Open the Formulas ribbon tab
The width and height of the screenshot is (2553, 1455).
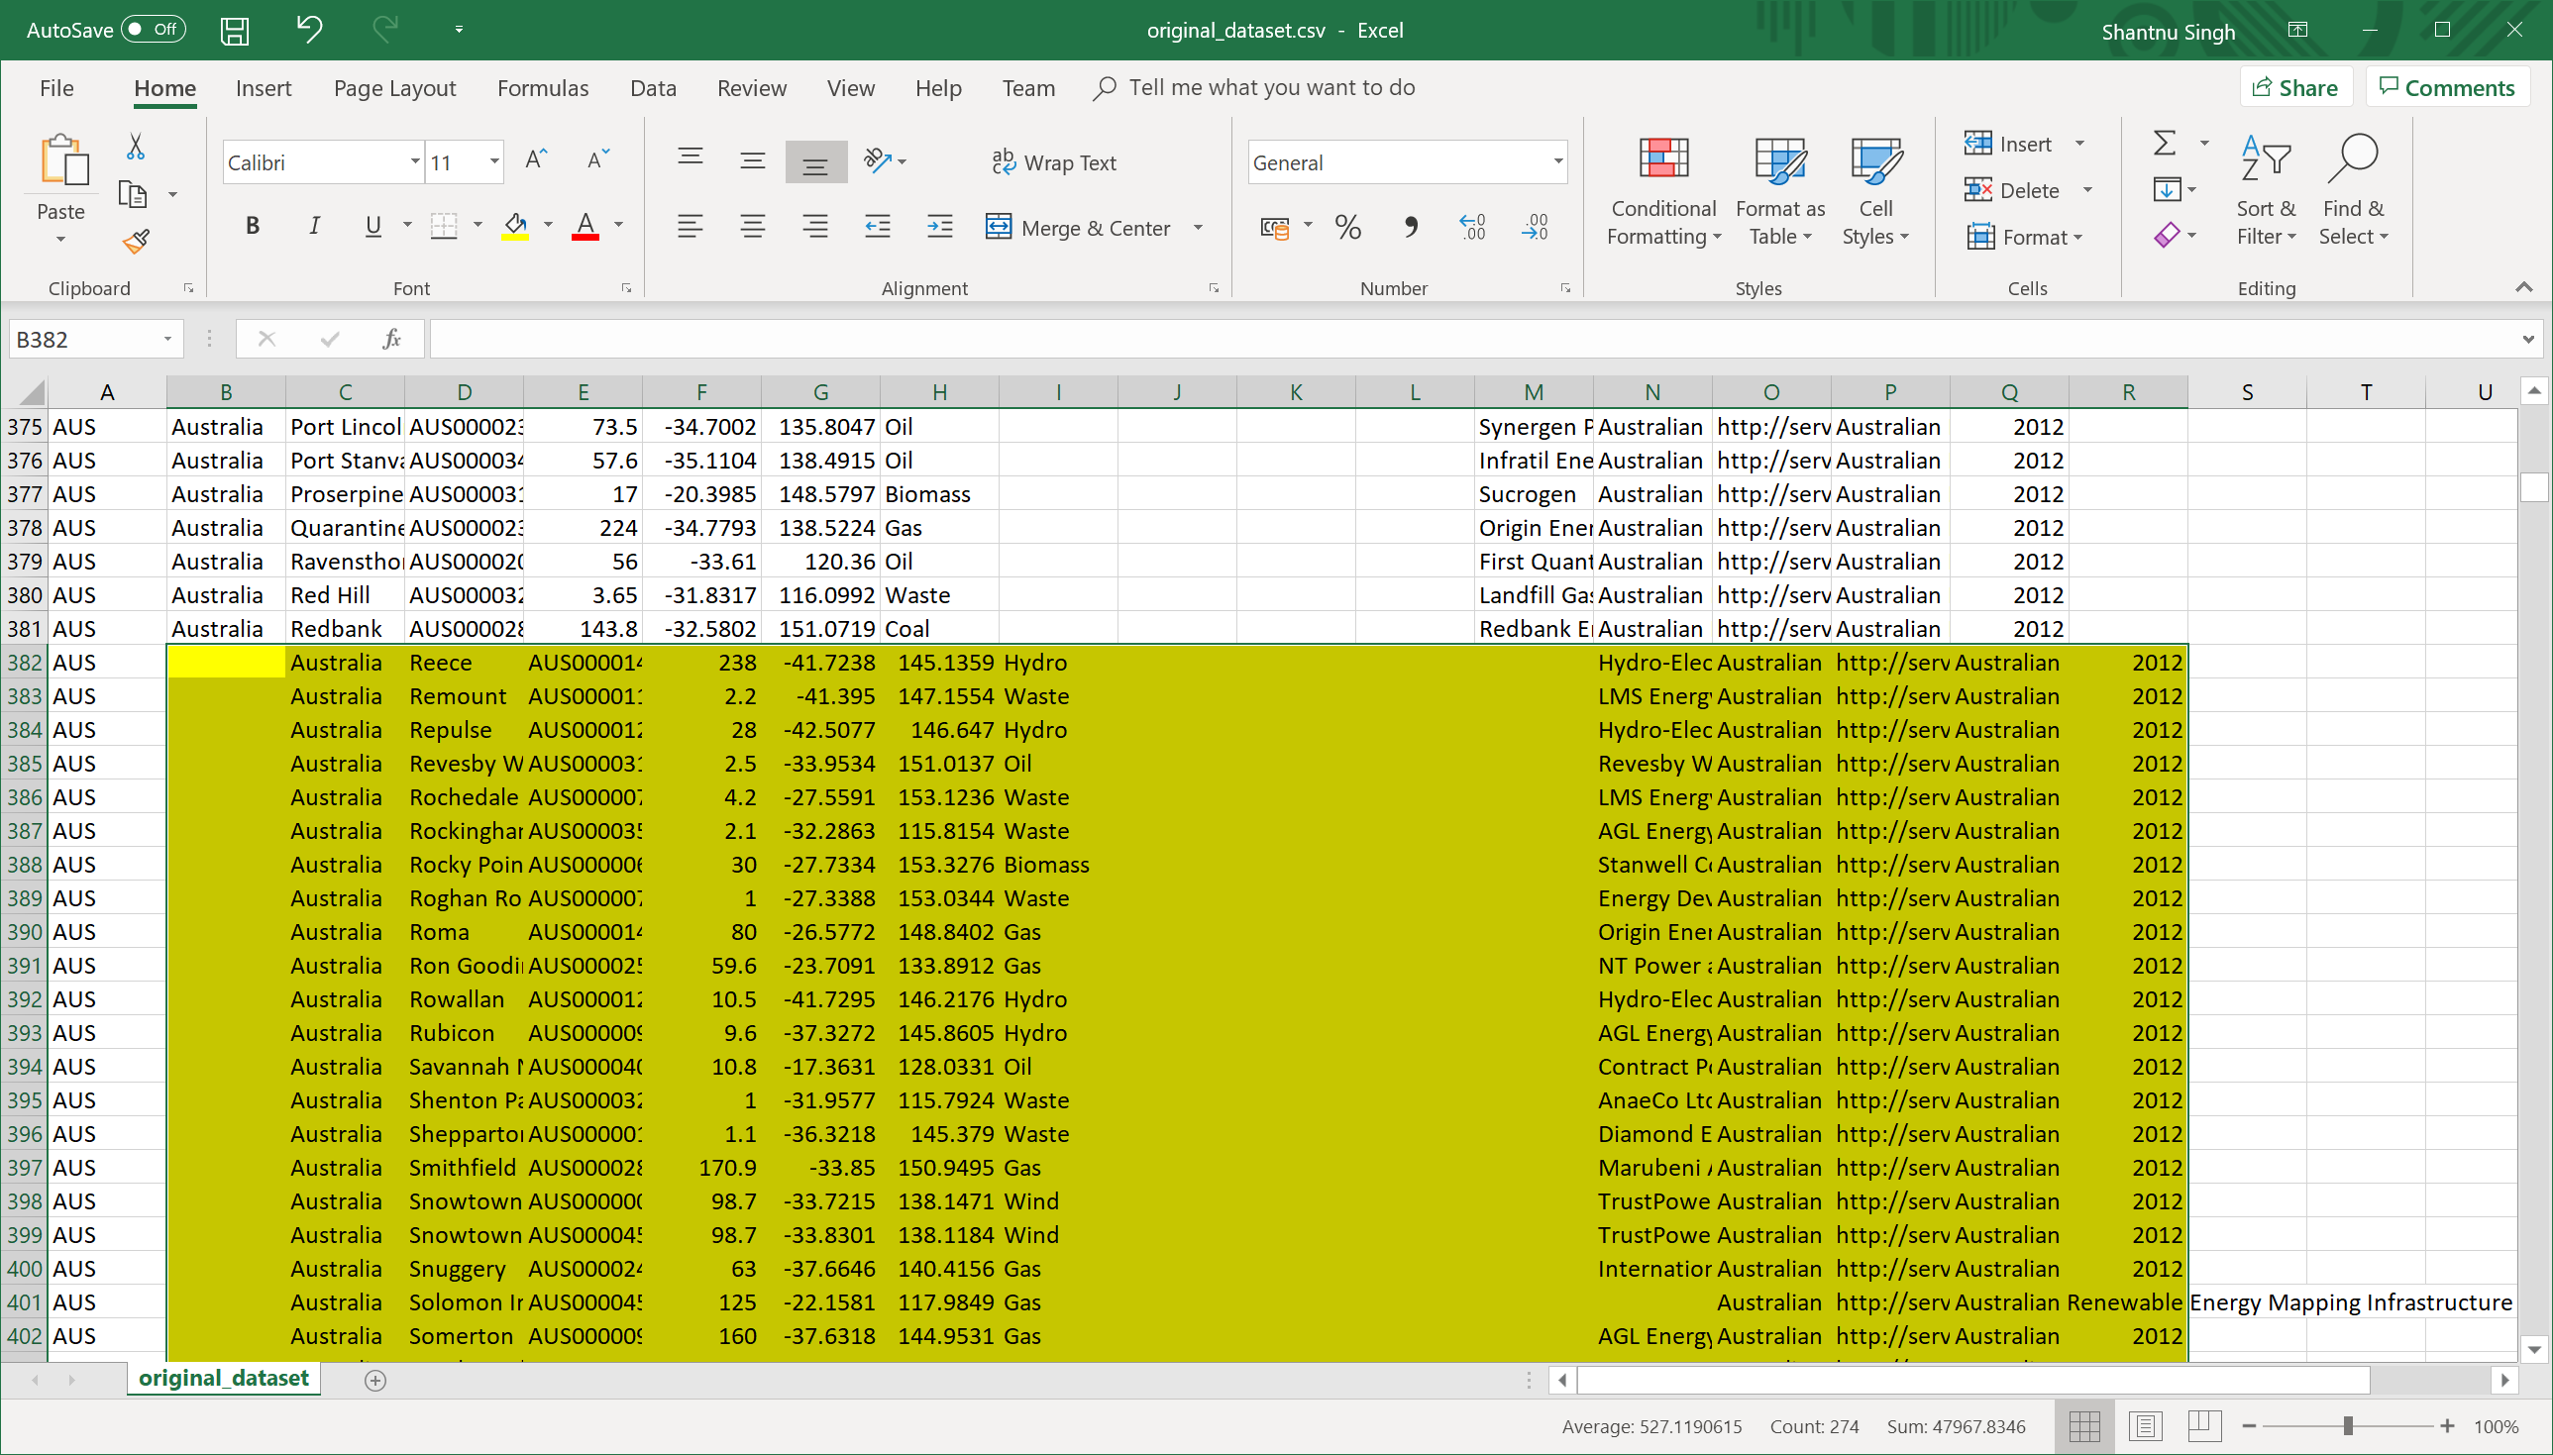click(543, 88)
